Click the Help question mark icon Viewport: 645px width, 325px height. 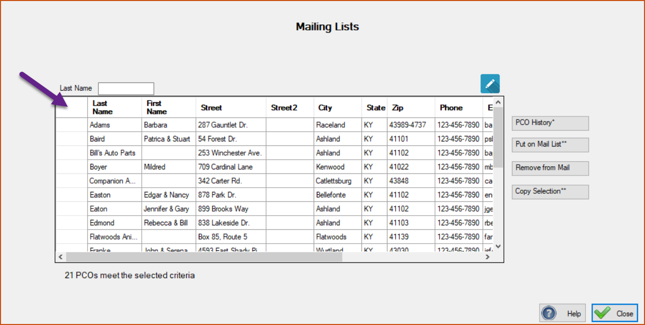pos(548,313)
